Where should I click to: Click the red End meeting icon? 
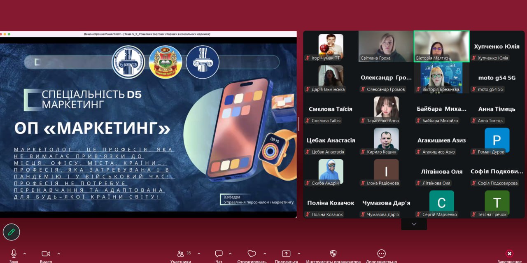click(509, 254)
